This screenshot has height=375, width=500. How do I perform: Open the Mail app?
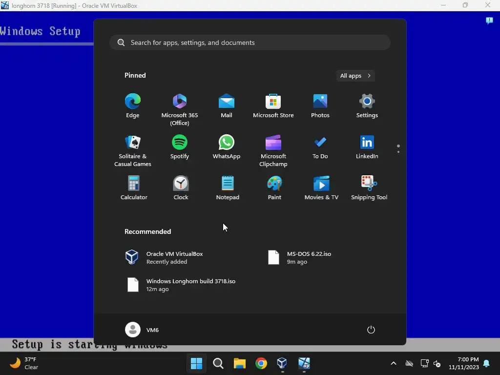pyautogui.click(x=227, y=106)
